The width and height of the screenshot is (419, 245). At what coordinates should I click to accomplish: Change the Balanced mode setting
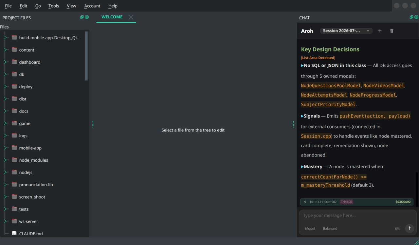click(330, 229)
